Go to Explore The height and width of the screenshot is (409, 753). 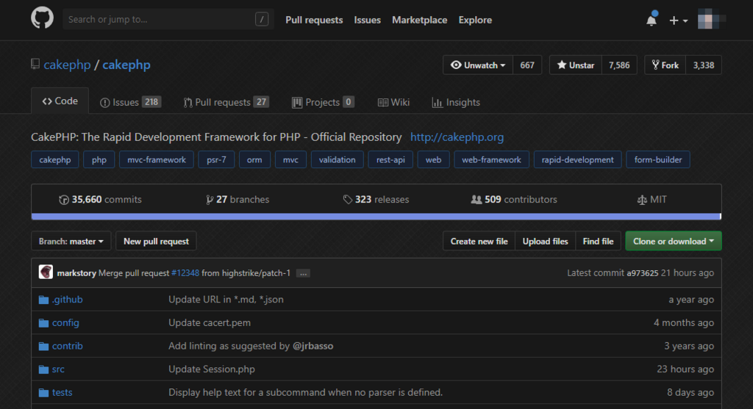(x=475, y=20)
